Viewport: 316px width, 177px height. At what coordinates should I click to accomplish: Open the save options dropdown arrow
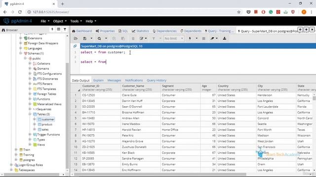pos(91,38)
